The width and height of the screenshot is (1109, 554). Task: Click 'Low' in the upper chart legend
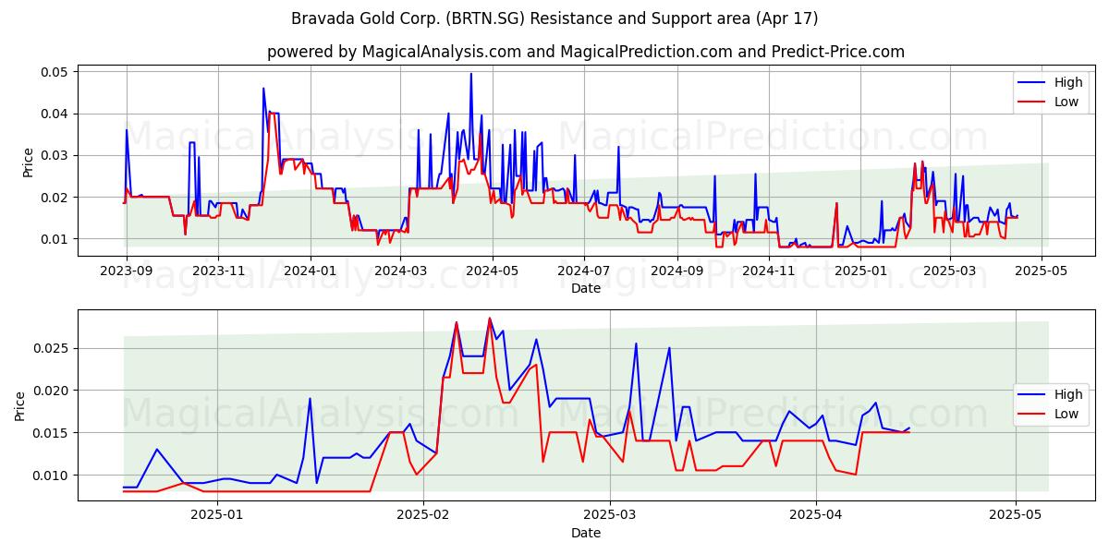(1066, 102)
